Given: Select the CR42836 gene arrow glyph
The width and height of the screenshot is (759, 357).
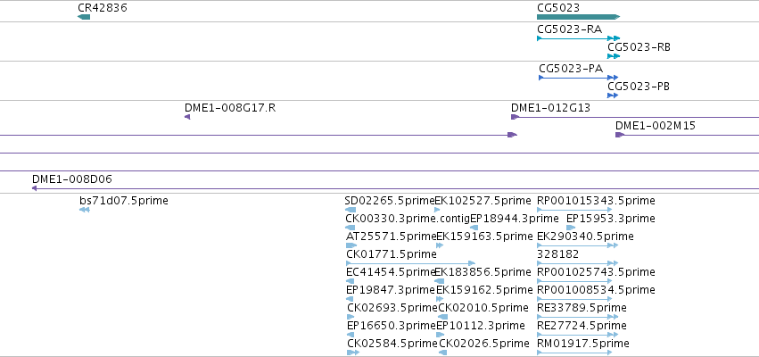Looking at the screenshot, I should point(84,17).
